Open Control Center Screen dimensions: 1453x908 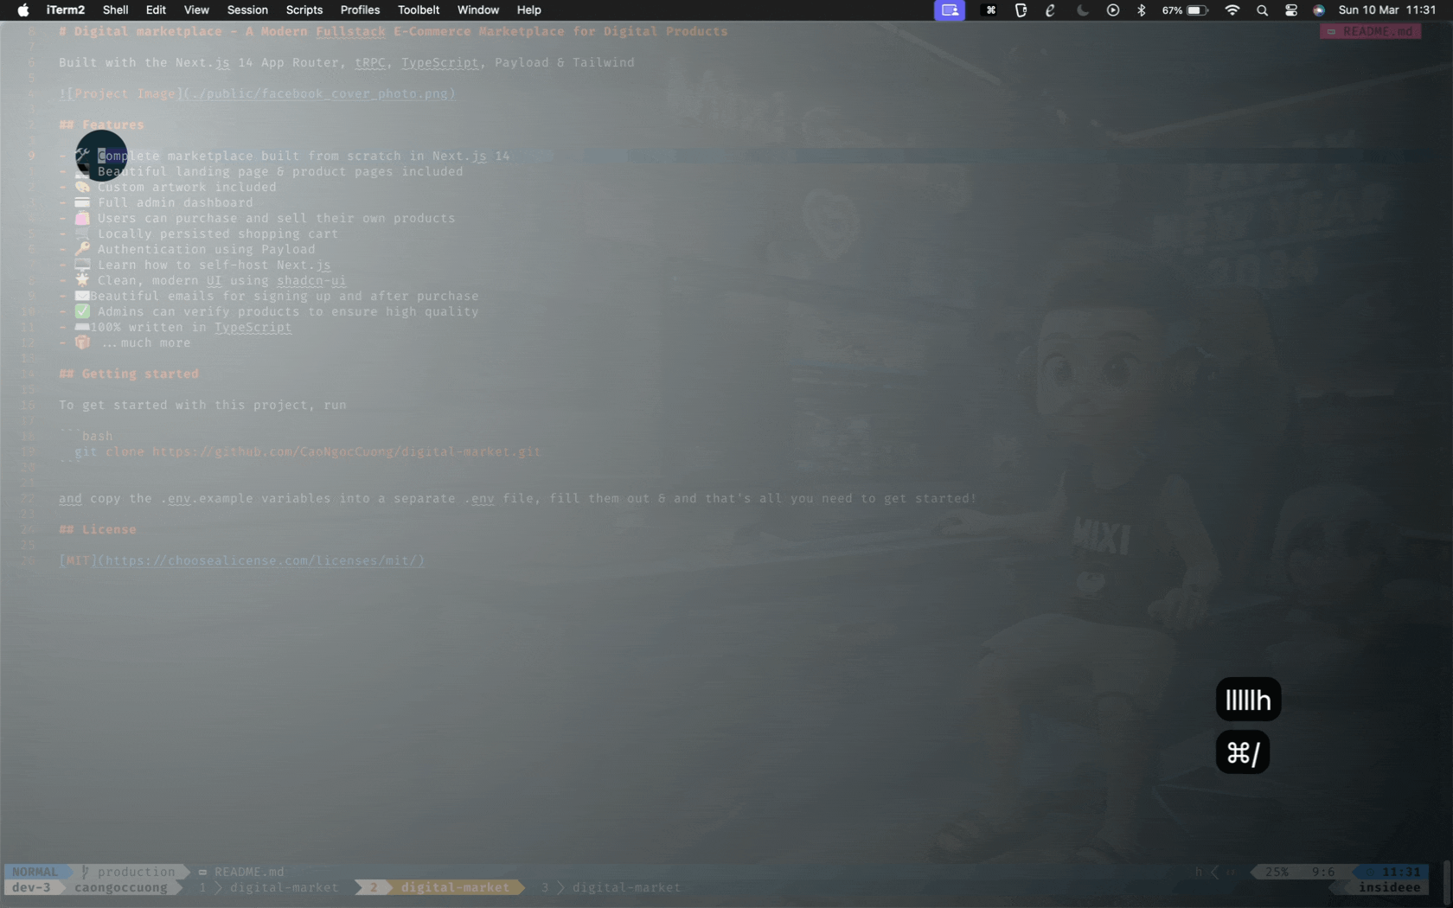coord(1291,10)
